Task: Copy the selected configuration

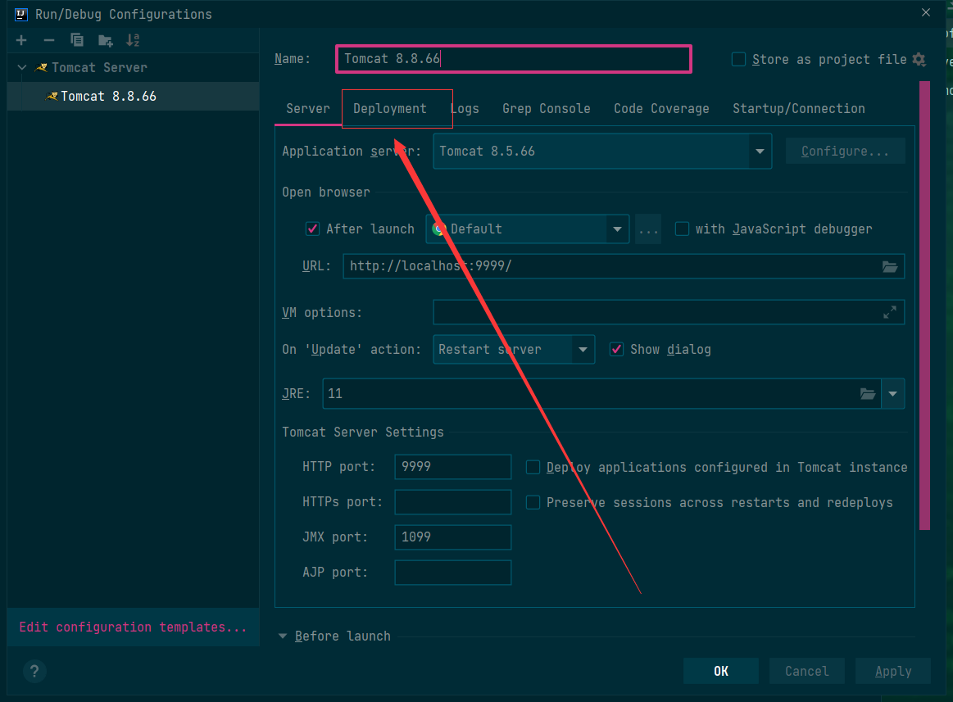Action: (x=76, y=40)
